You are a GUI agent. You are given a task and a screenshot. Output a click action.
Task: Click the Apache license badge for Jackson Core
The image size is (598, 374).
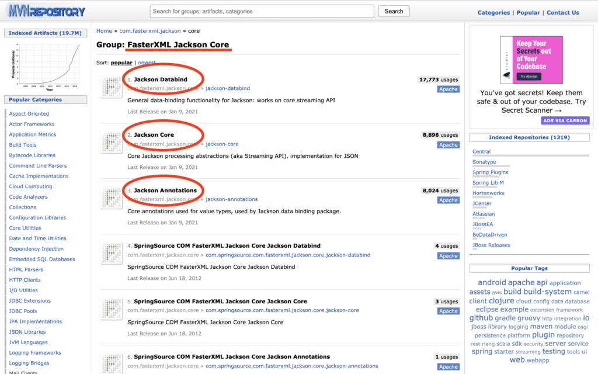[x=448, y=145]
